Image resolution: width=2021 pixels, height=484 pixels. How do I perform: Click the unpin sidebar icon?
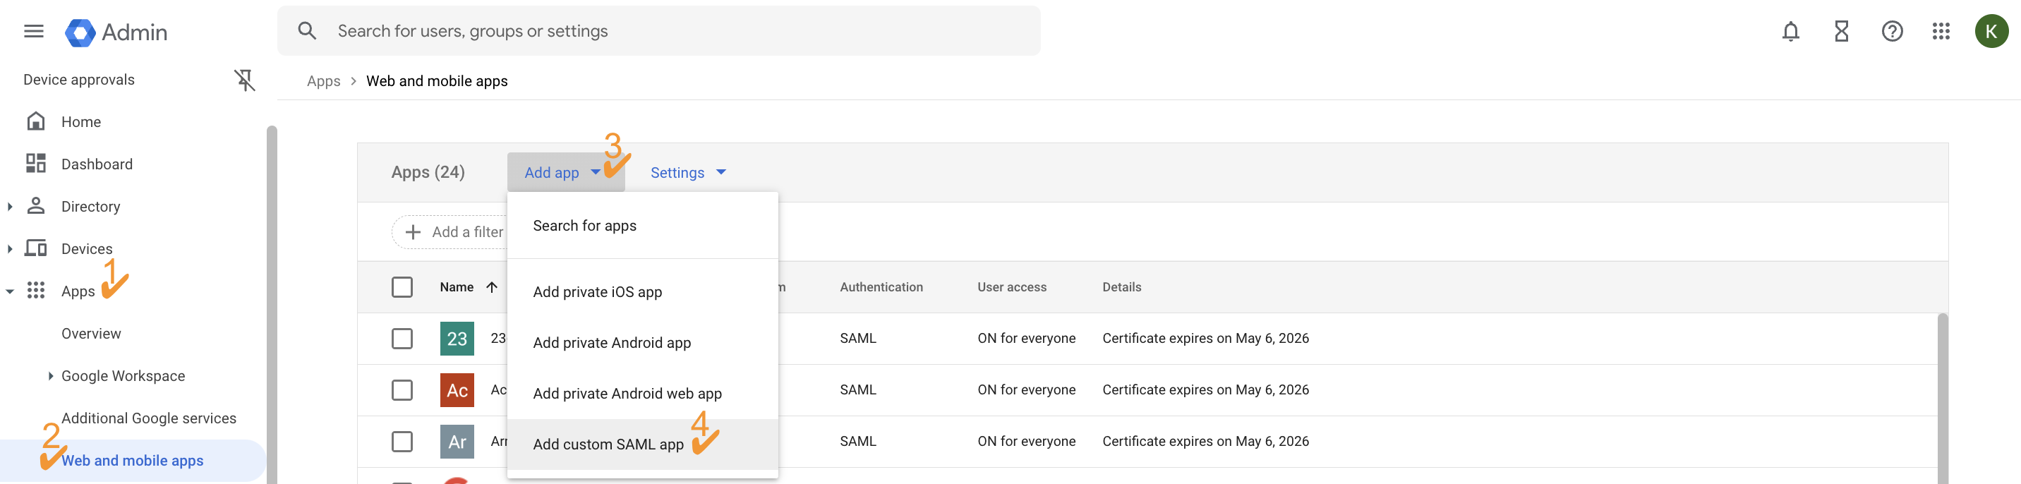coord(245,80)
